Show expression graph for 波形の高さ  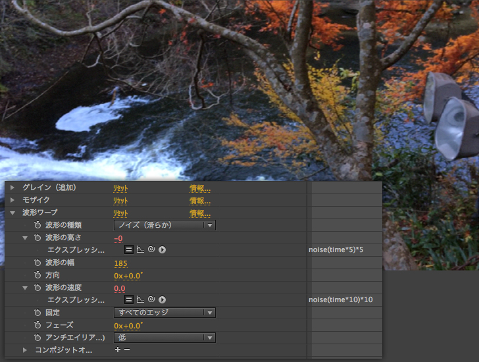pos(140,250)
